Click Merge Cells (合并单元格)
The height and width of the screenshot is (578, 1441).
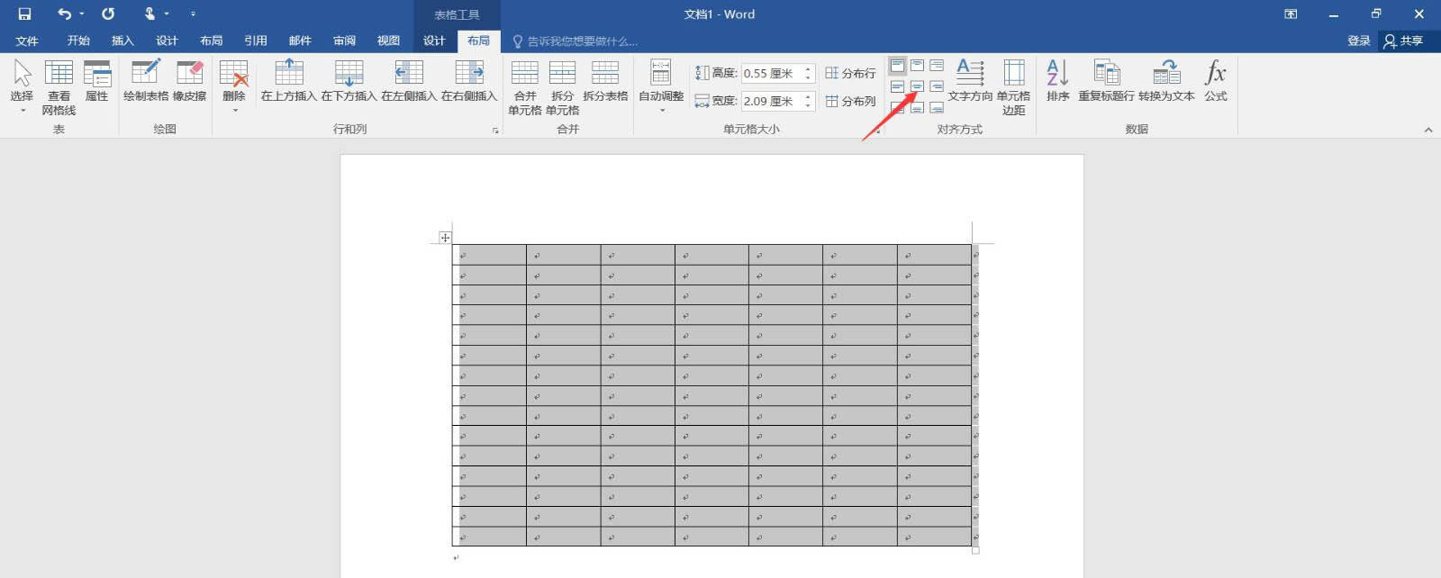(525, 87)
